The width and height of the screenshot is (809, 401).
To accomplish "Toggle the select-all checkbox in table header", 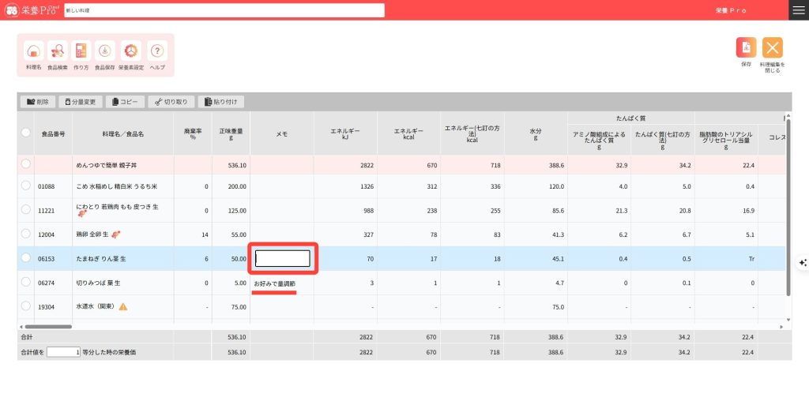I will coord(26,133).
